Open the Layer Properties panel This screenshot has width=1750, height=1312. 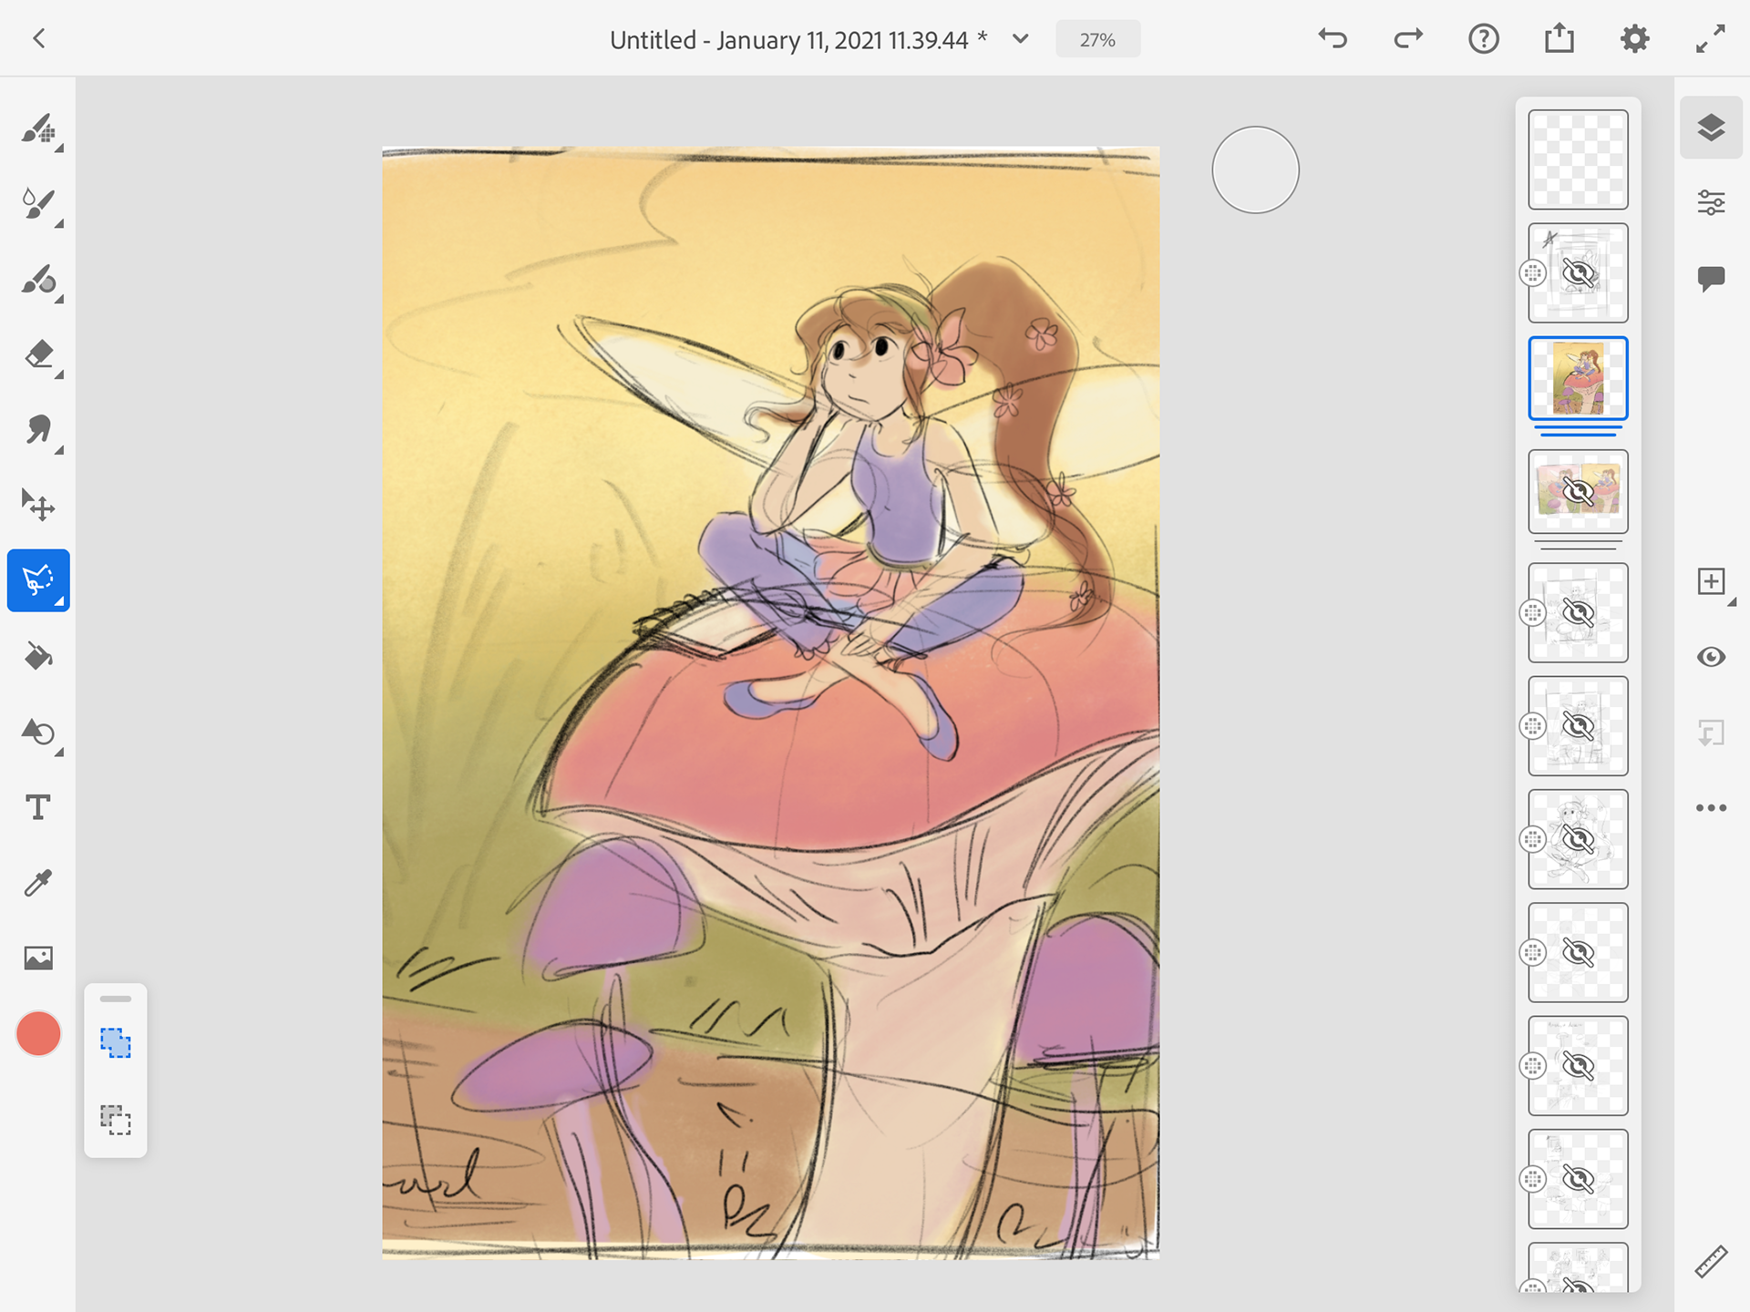(1711, 202)
